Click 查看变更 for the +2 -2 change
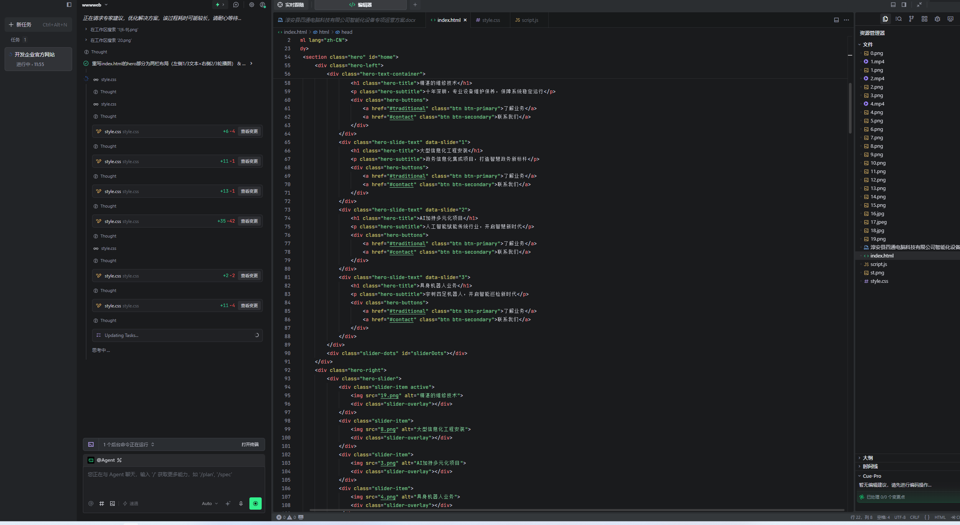Viewport: 960px width, 525px height. [249, 276]
